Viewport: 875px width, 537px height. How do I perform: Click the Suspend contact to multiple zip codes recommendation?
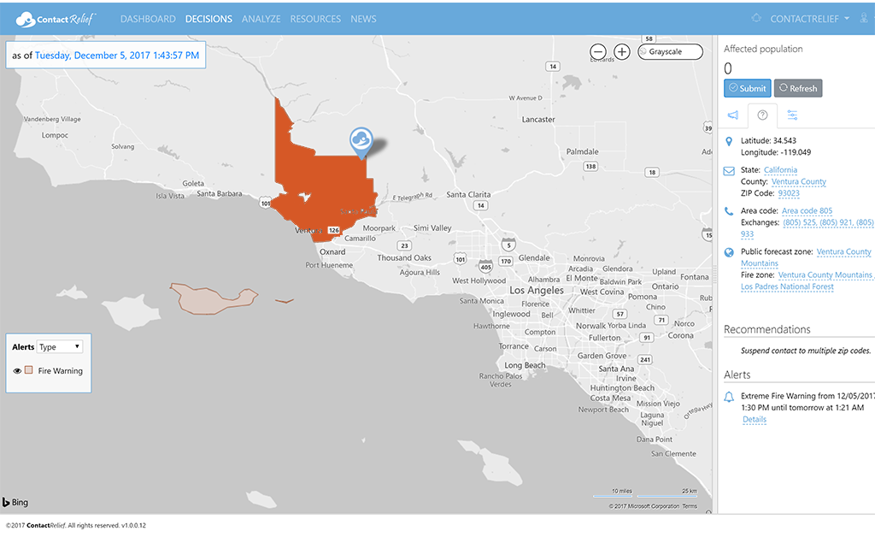806,351
